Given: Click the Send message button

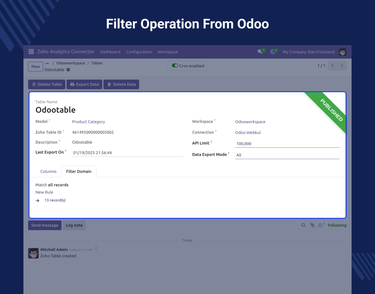Looking at the screenshot, I should (x=45, y=225).
